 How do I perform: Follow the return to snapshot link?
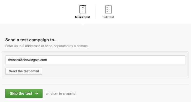point(63,94)
